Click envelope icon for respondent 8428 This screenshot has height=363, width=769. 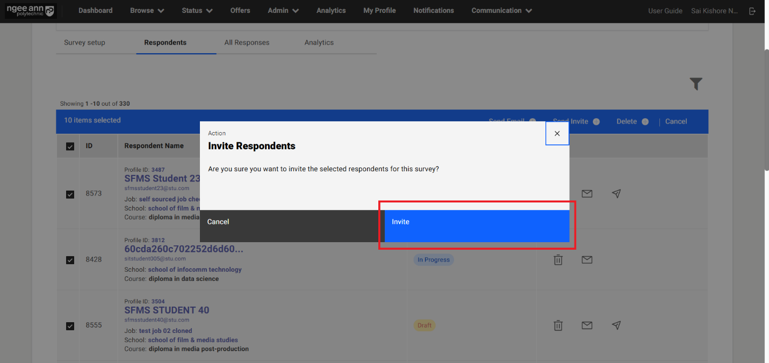[x=587, y=260]
